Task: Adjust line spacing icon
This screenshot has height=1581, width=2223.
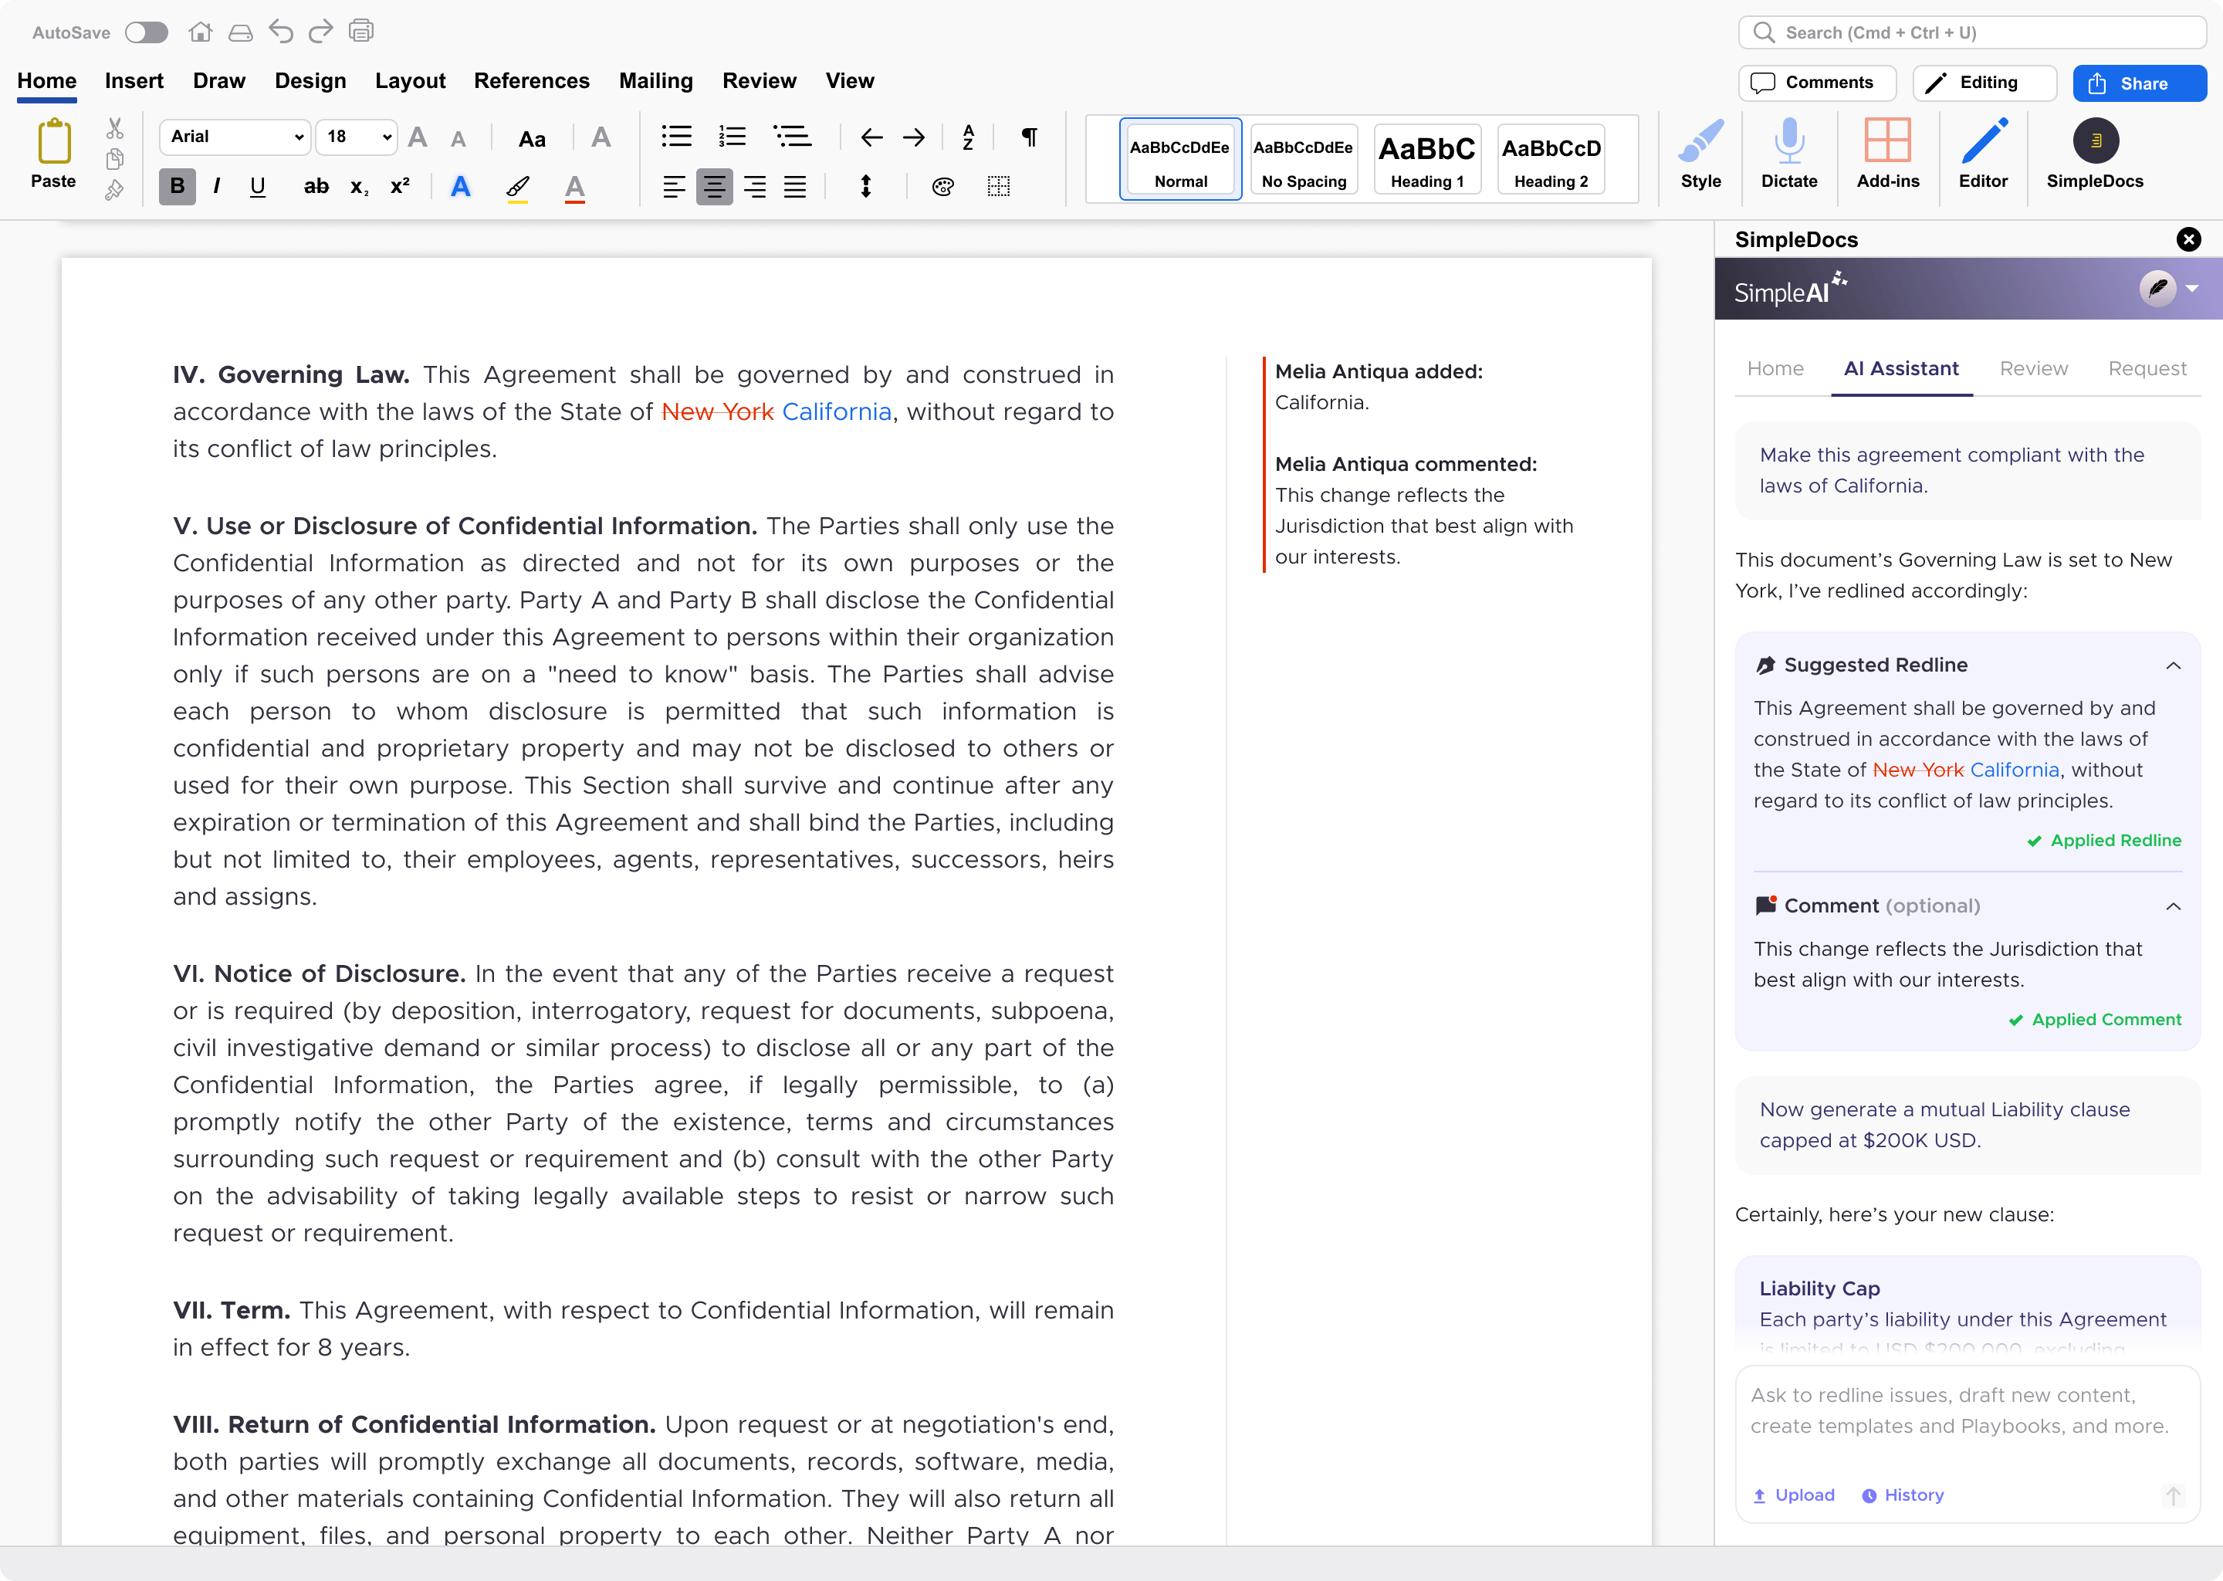Action: click(x=865, y=186)
